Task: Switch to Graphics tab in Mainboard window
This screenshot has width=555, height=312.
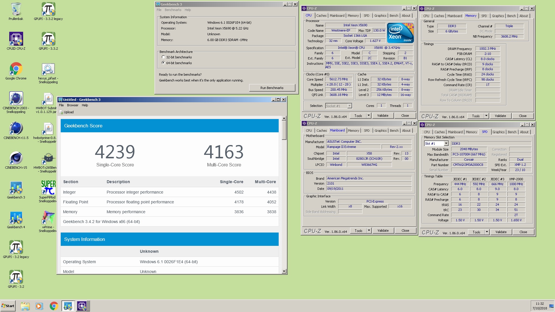Action: click(x=380, y=131)
